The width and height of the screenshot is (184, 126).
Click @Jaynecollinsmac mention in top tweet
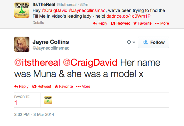pos(87,10)
